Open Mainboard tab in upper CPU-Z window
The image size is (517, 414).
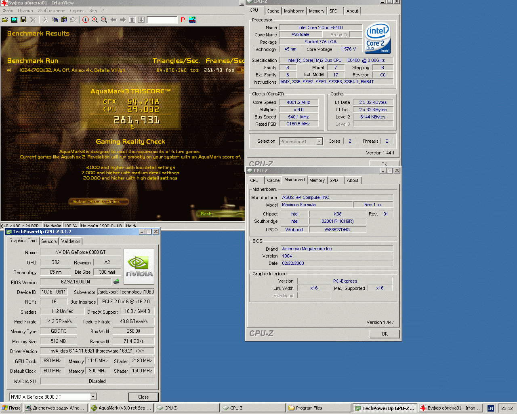pos(294,11)
